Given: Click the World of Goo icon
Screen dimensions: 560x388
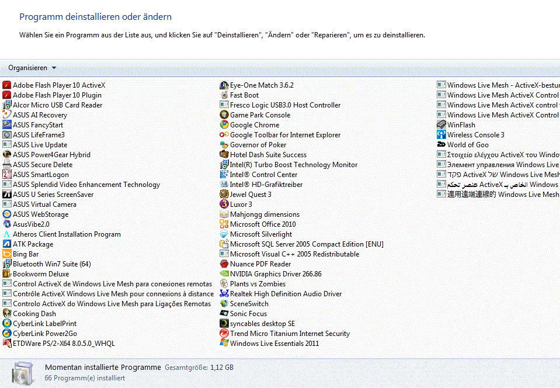Looking at the screenshot, I should point(441,145).
